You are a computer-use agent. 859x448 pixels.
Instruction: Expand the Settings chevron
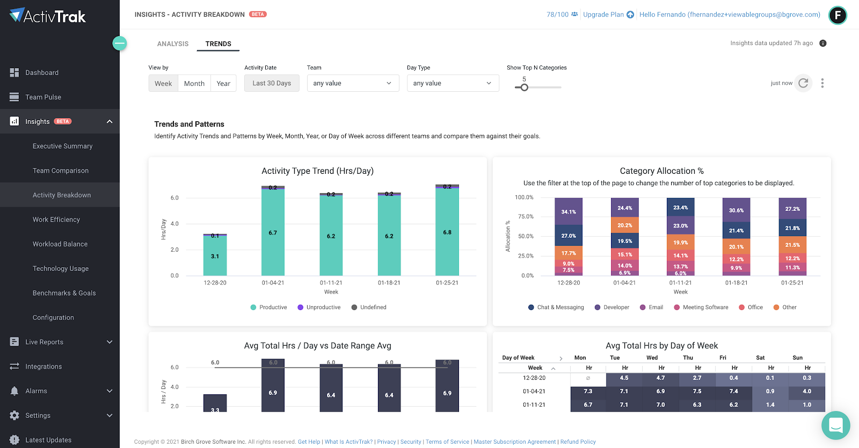[110, 416]
